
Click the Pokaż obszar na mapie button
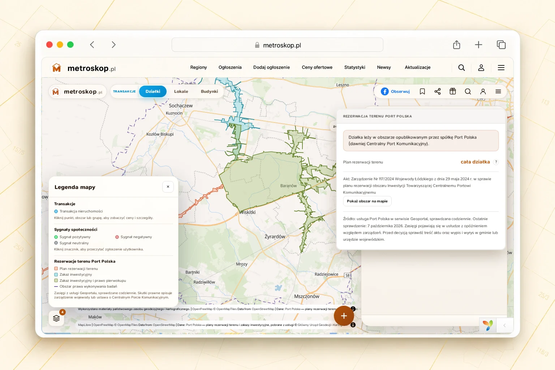click(367, 201)
